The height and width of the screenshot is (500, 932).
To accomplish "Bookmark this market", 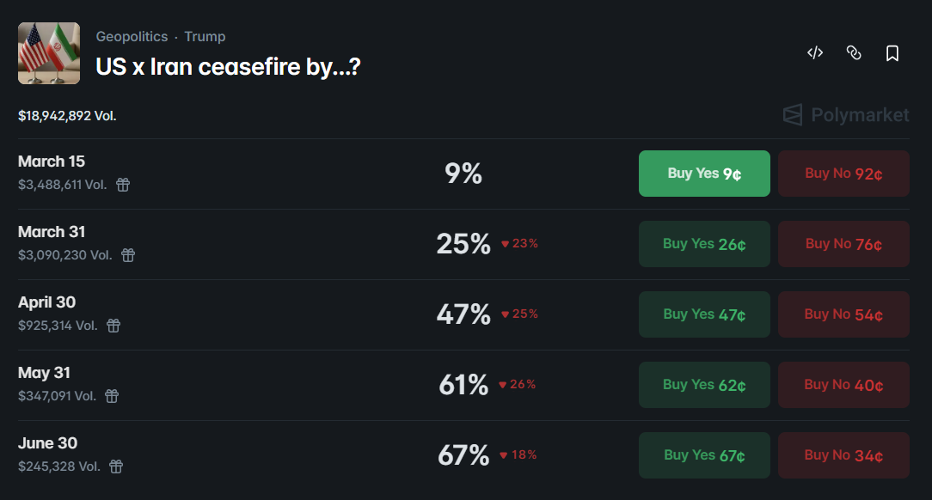I will pos(892,52).
